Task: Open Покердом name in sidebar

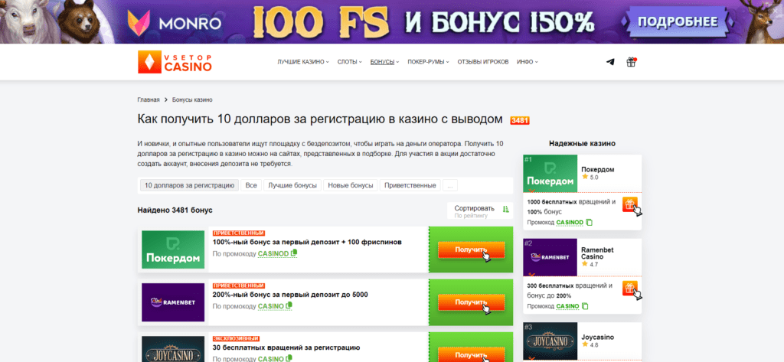Action: pyautogui.click(x=597, y=169)
